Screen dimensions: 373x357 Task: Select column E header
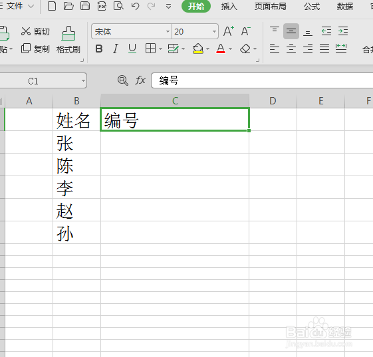coord(321,101)
